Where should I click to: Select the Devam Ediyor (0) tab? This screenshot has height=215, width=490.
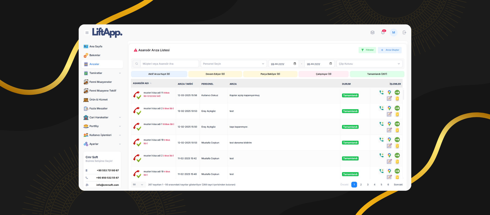[215, 74]
